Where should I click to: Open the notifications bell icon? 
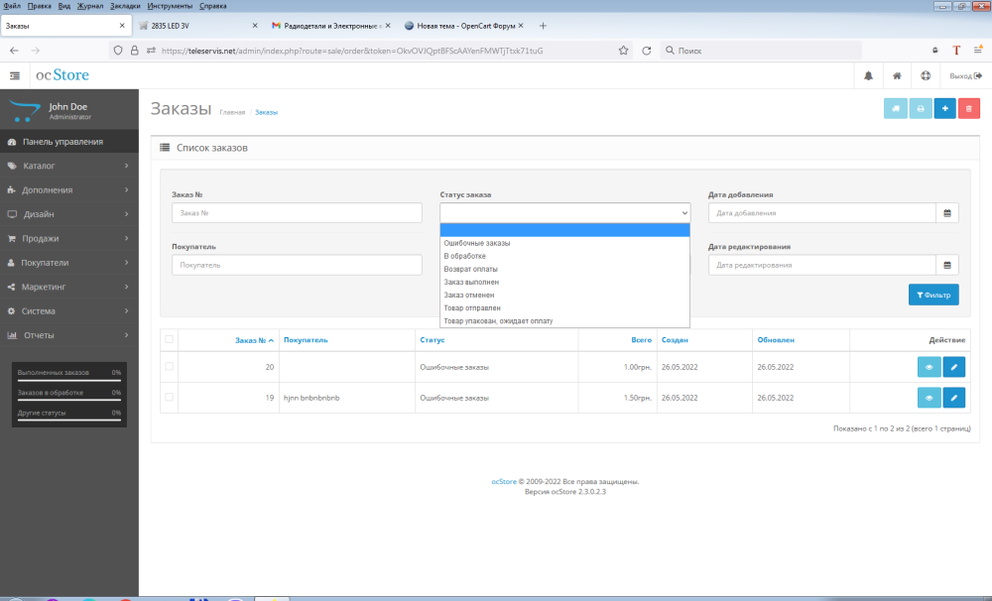[x=868, y=76]
